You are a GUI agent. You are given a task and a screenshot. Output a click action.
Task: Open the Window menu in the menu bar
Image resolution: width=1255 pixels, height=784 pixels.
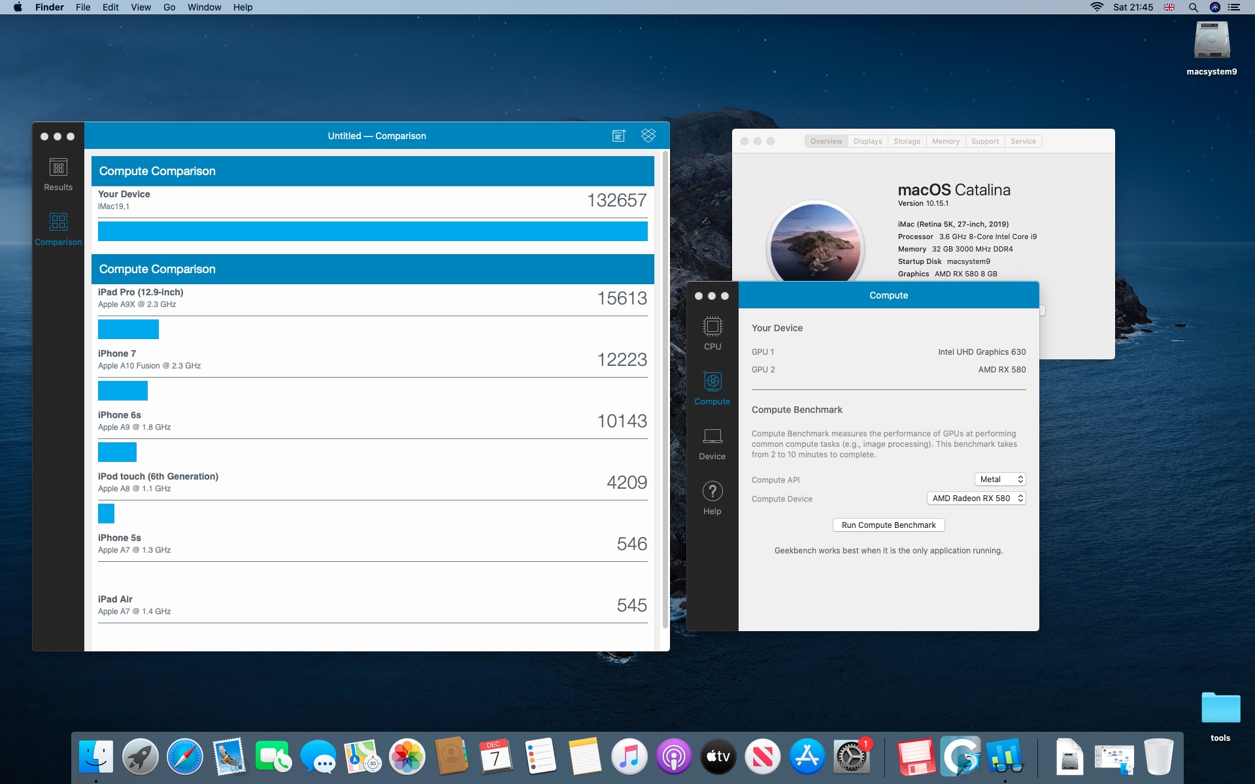[204, 7]
